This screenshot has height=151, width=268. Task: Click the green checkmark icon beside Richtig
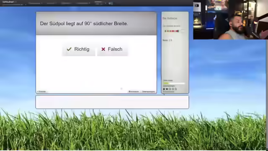point(69,49)
